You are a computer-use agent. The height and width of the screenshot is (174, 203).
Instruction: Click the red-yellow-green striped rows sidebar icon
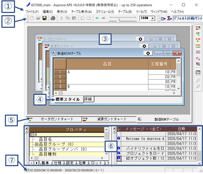[x=198, y=46]
